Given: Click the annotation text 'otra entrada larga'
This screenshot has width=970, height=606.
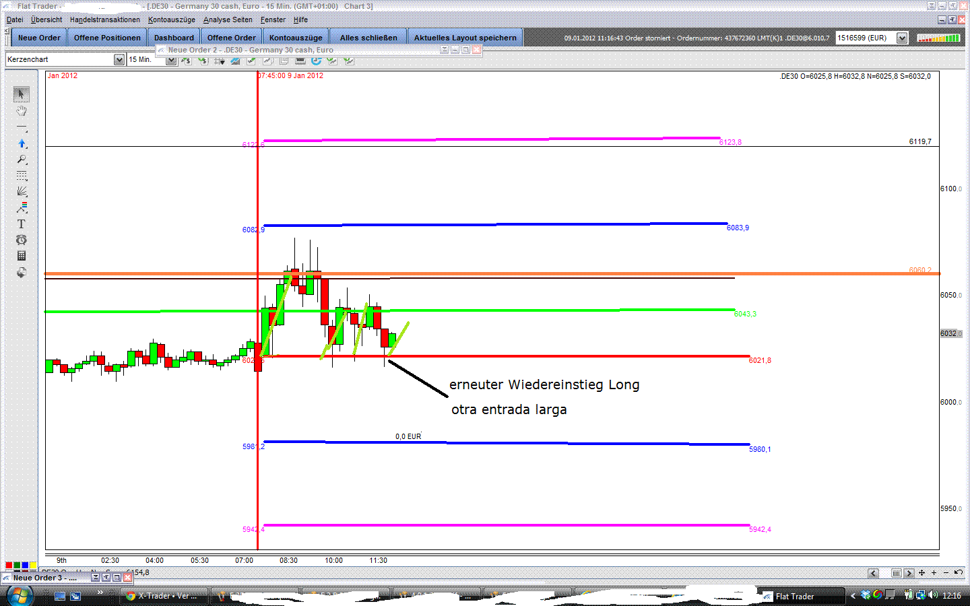Looking at the screenshot, I should pyautogui.click(x=509, y=409).
